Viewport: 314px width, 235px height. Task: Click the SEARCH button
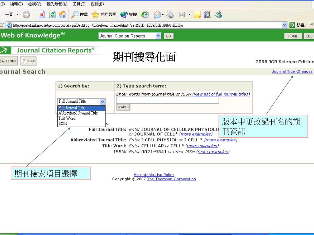tap(123, 107)
